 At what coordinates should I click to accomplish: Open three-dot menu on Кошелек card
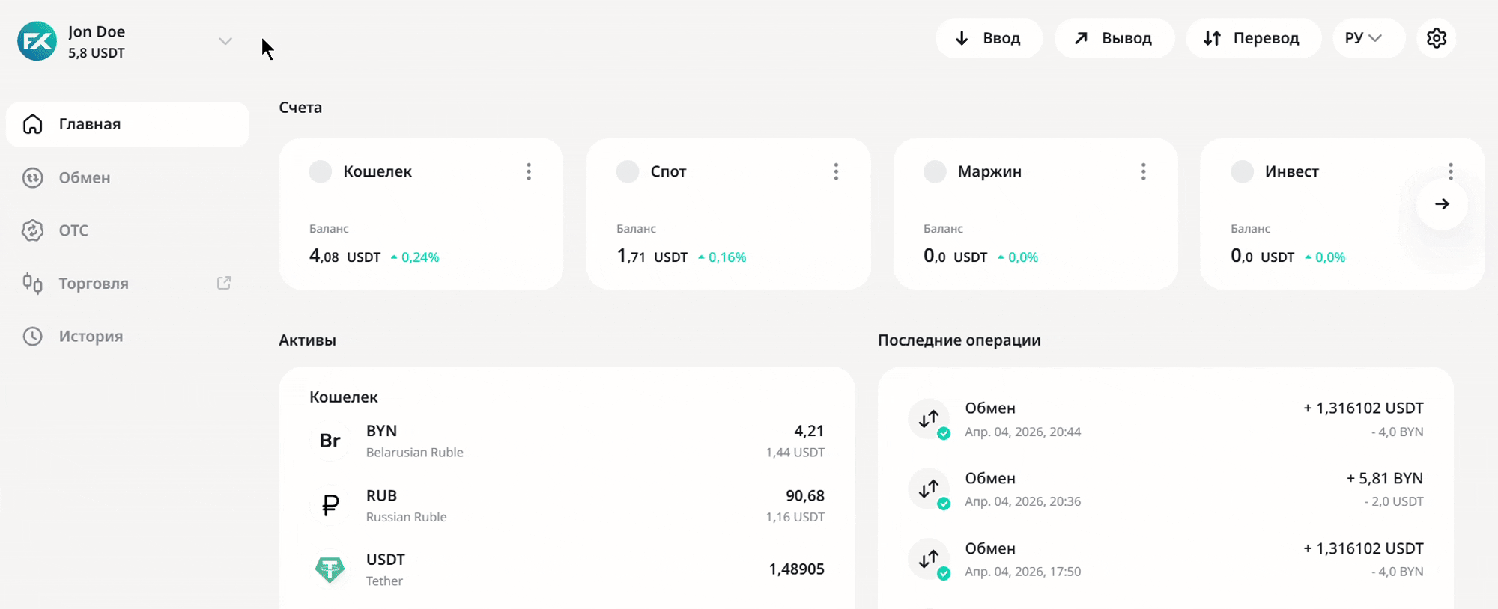(x=529, y=171)
